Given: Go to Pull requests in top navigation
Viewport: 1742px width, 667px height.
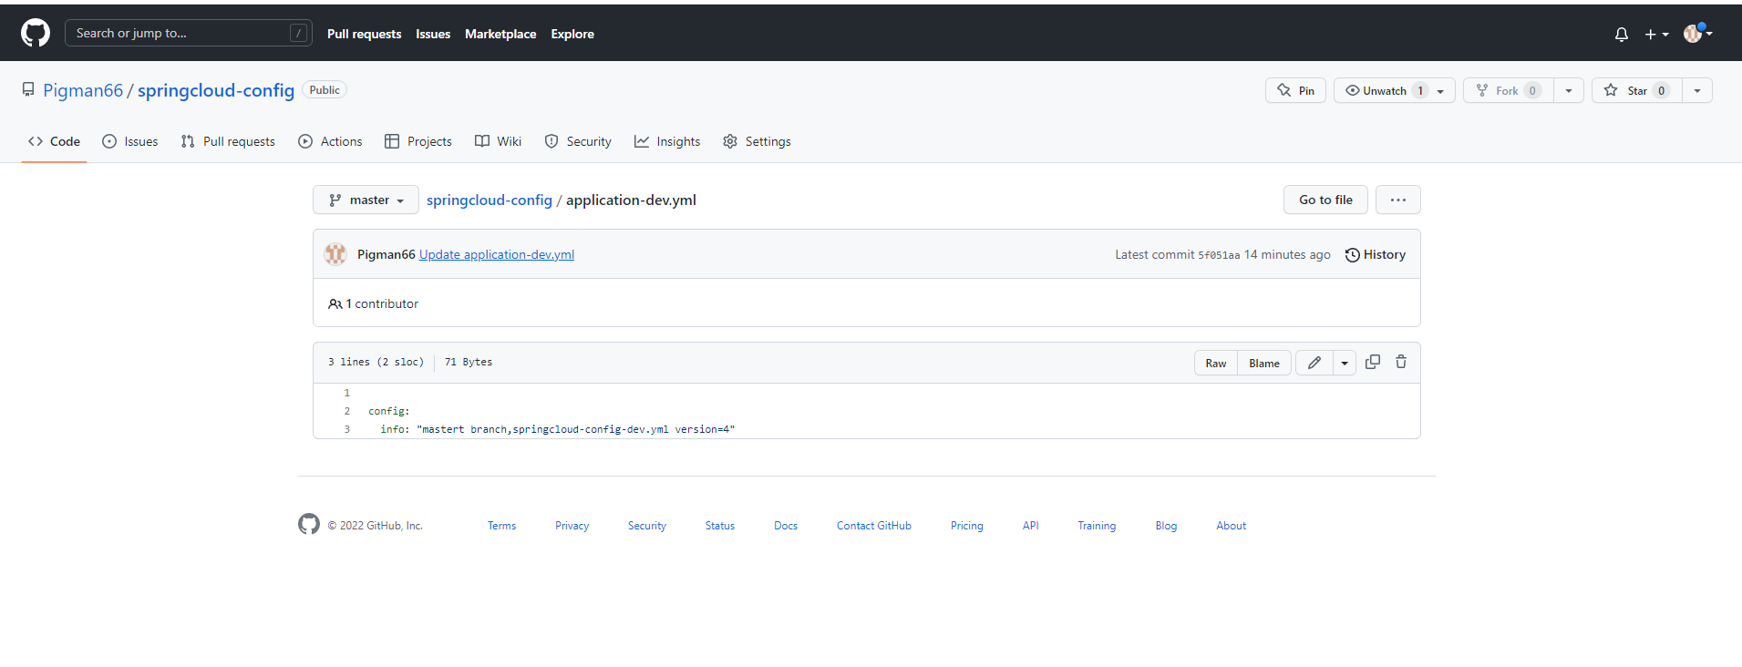Looking at the screenshot, I should click(x=364, y=34).
